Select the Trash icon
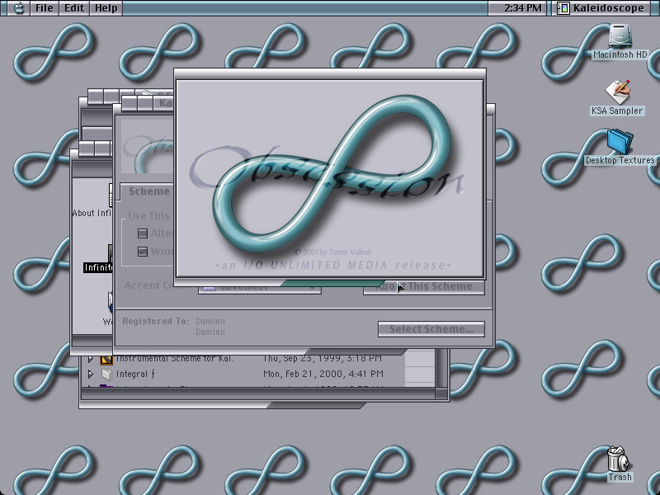660x495 pixels. (618, 459)
